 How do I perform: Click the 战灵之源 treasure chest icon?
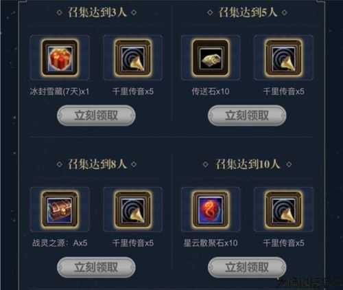click(x=60, y=210)
